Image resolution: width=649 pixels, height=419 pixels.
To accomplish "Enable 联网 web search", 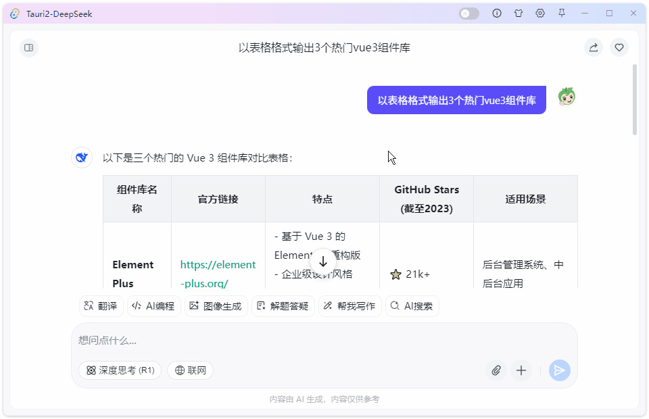I will [x=191, y=370].
